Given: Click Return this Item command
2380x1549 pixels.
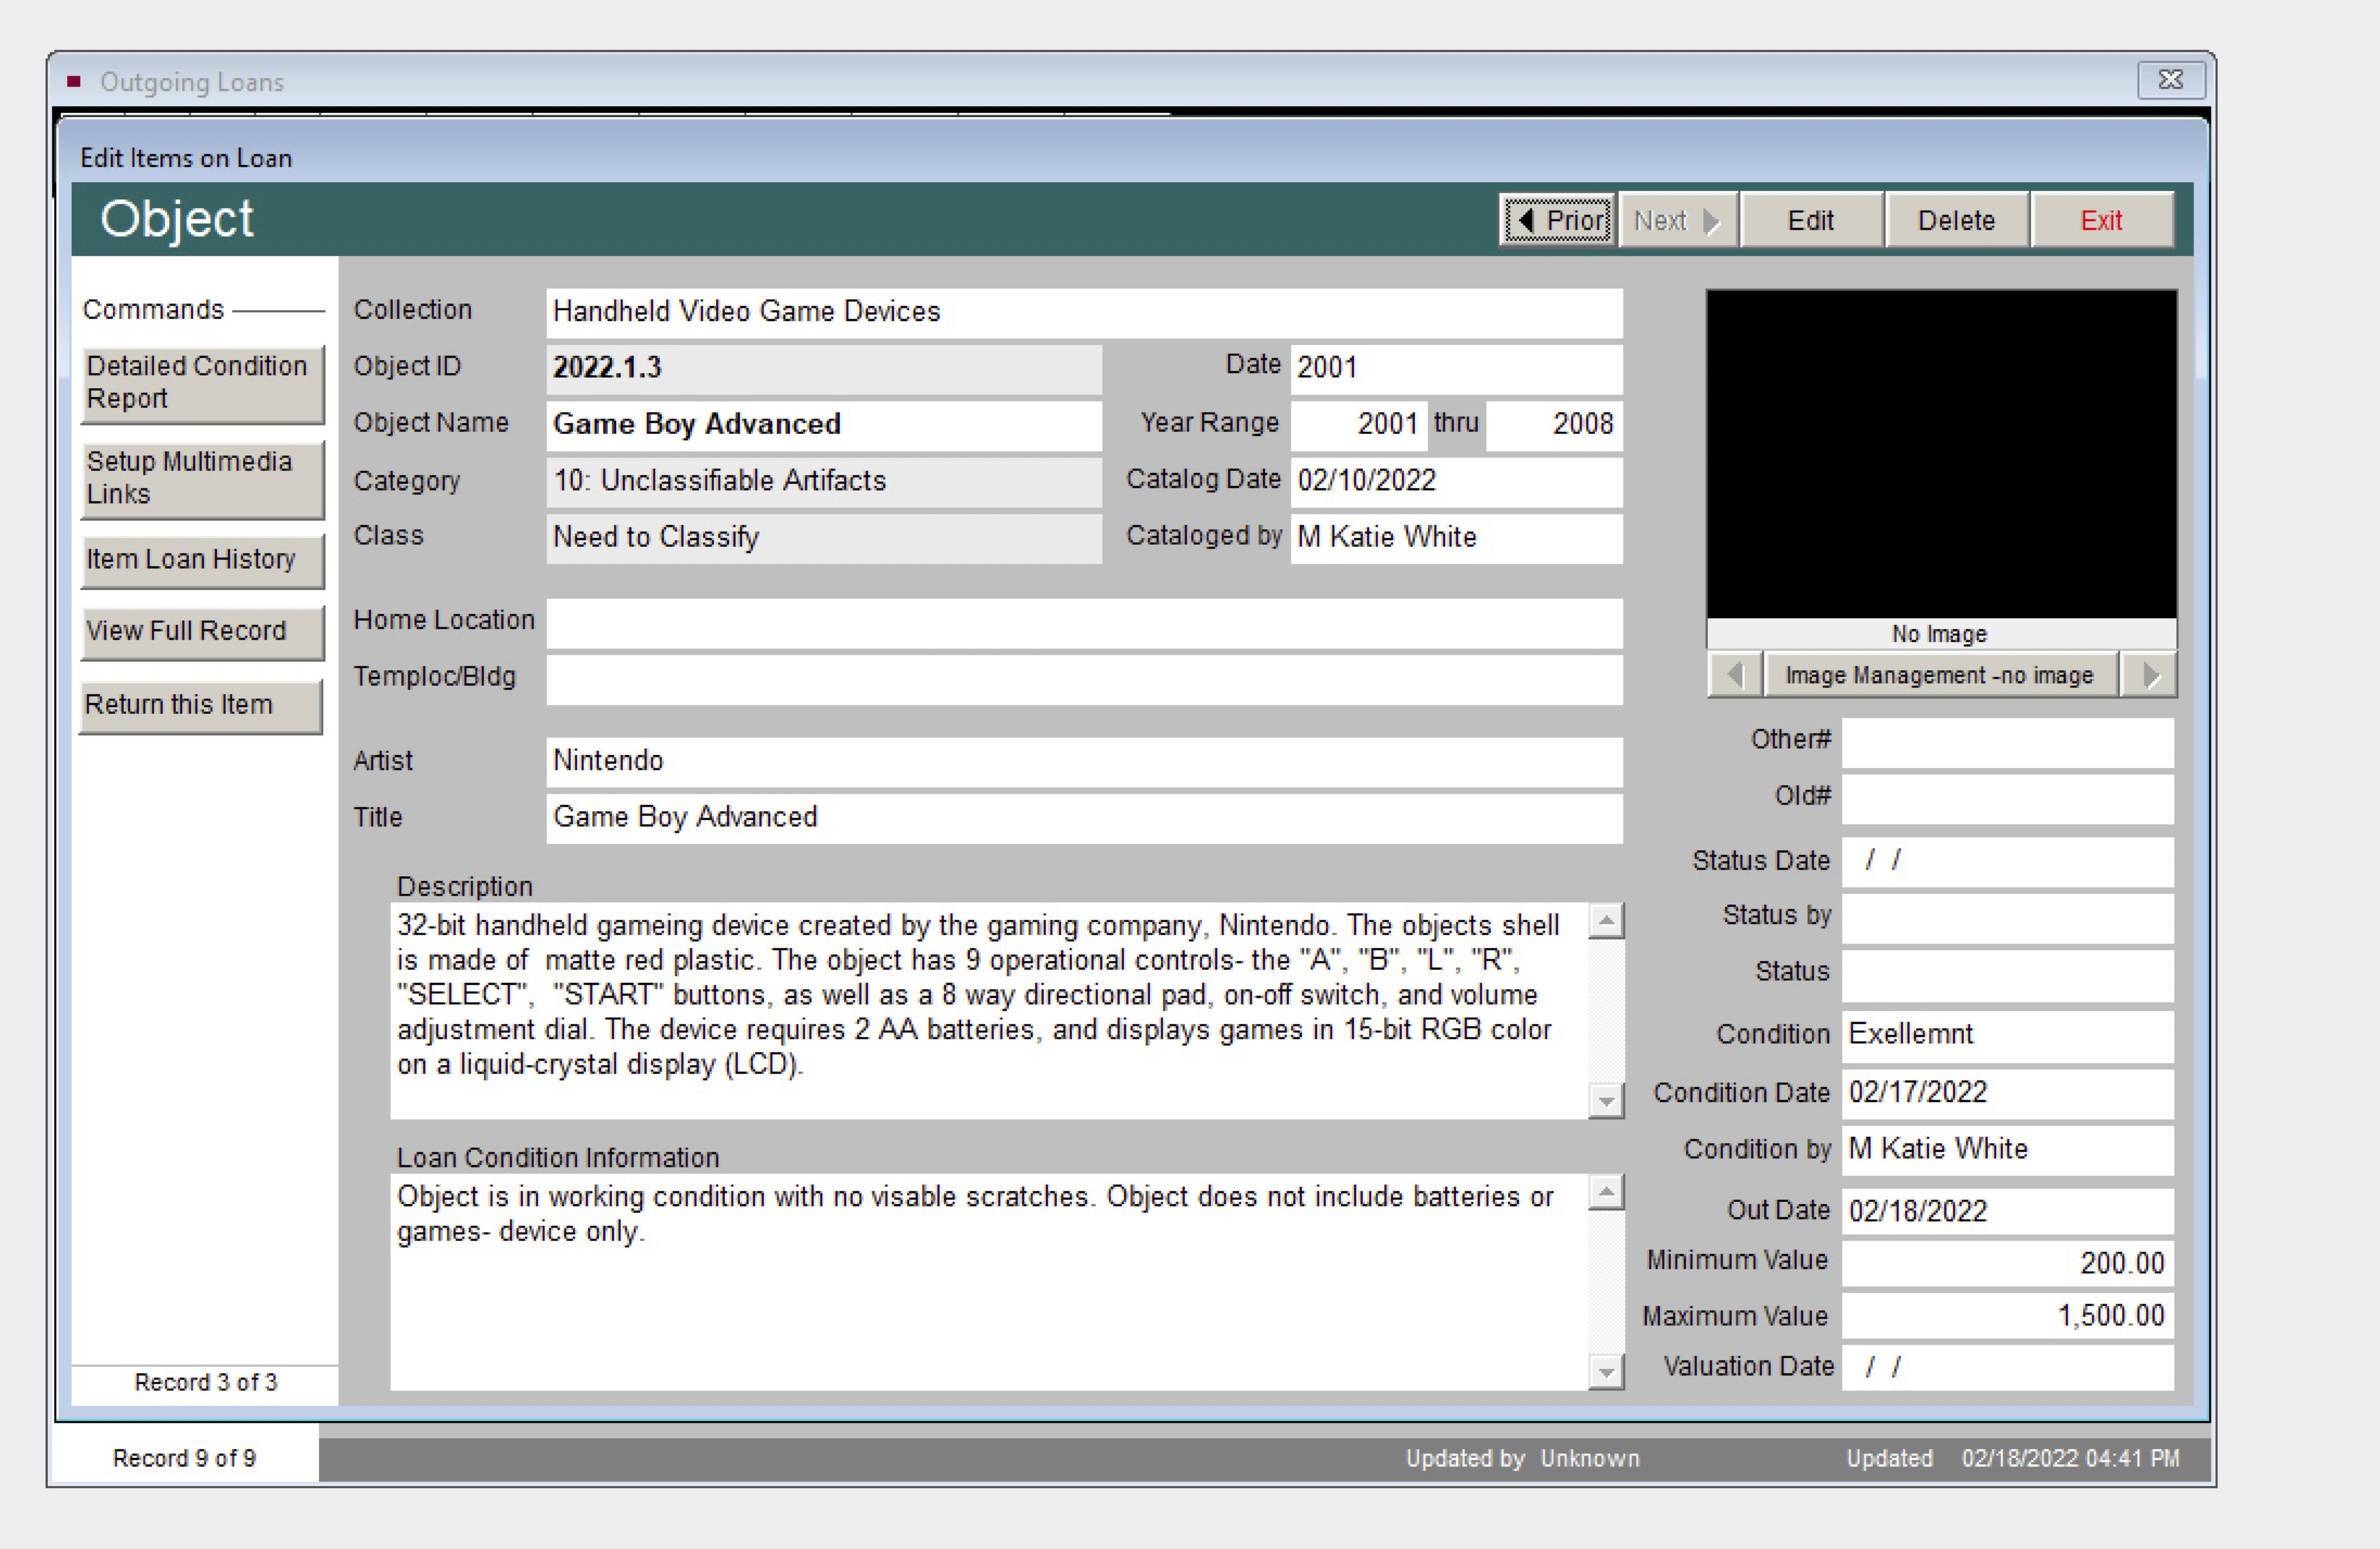Looking at the screenshot, I should (x=200, y=705).
